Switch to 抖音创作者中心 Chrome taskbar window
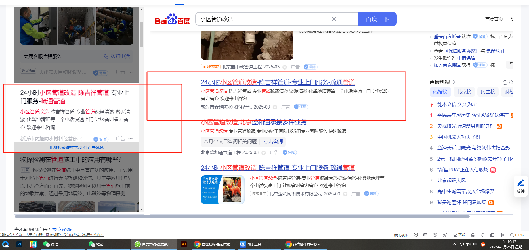This screenshot has width=529, height=250. (x=305, y=244)
